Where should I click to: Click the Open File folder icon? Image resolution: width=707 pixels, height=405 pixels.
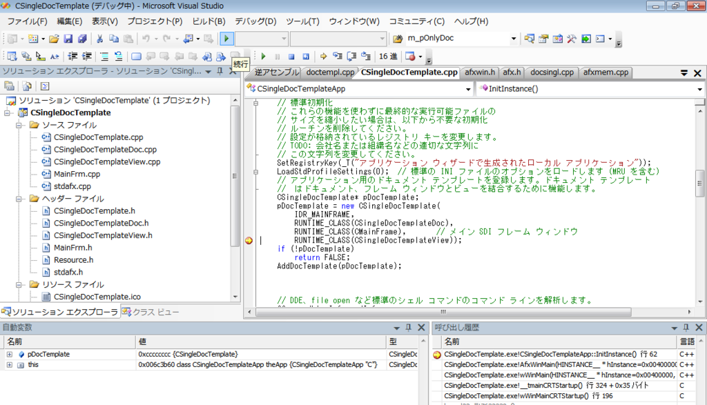click(54, 39)
